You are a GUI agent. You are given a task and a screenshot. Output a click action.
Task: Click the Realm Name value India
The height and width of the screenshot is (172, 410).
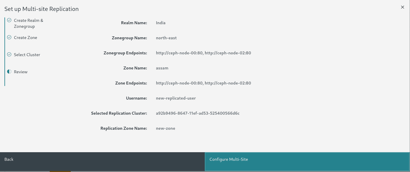coord(160,23)
